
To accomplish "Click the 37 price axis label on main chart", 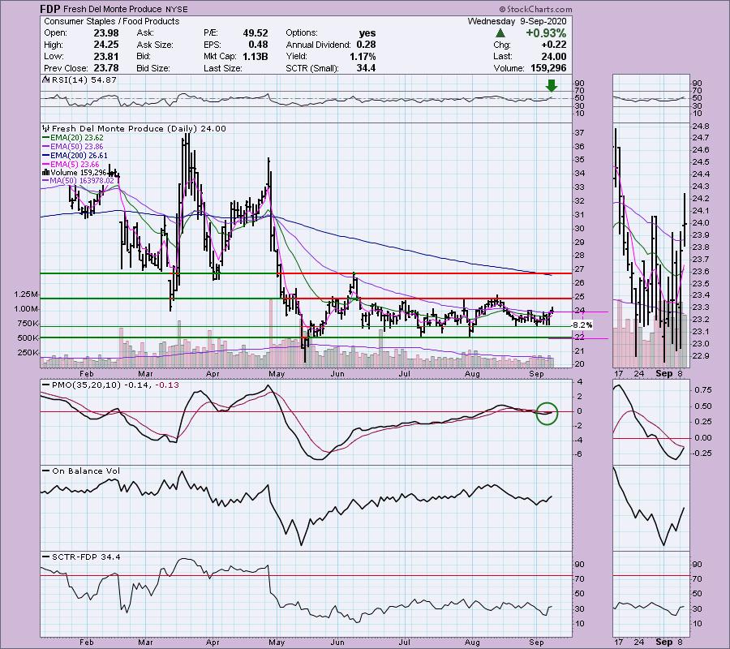I will coord(580,133).
